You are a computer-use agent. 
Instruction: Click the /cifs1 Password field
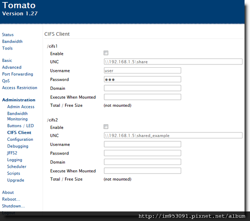tap(142, 79)
